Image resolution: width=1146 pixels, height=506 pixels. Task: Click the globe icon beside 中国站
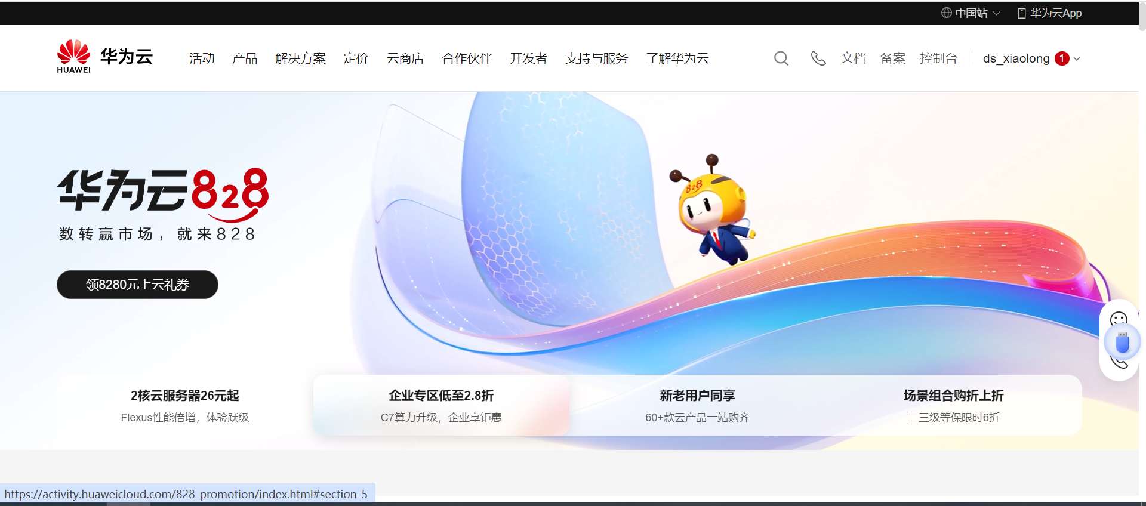click(947, 13)
